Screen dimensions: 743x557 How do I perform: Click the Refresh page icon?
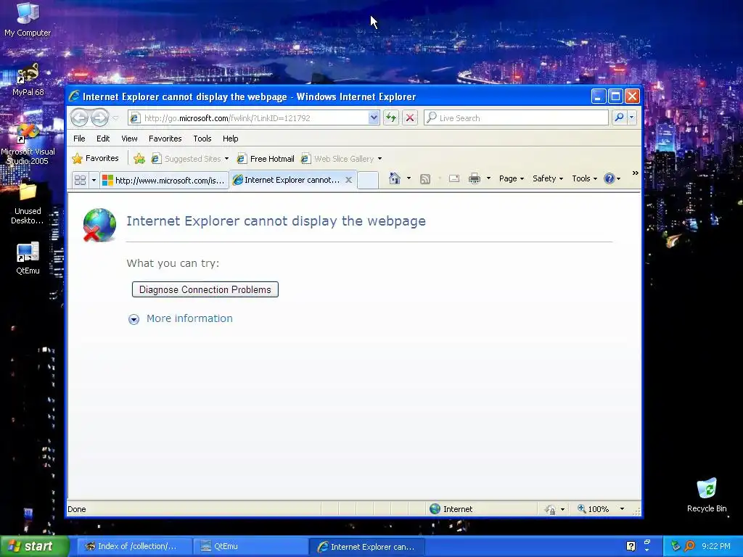point(391,117)
